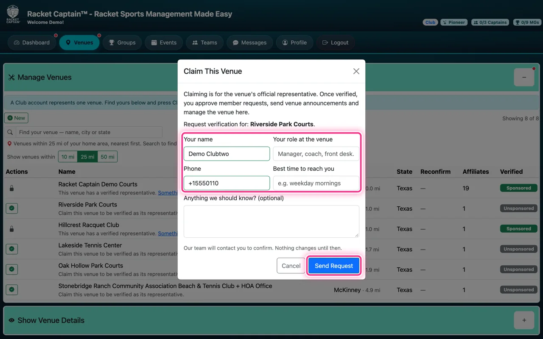543x339 pixels.
Task: Click the claim icon for Riverside Park Courts
Action: pyautogui.click(x=12, y=208)
